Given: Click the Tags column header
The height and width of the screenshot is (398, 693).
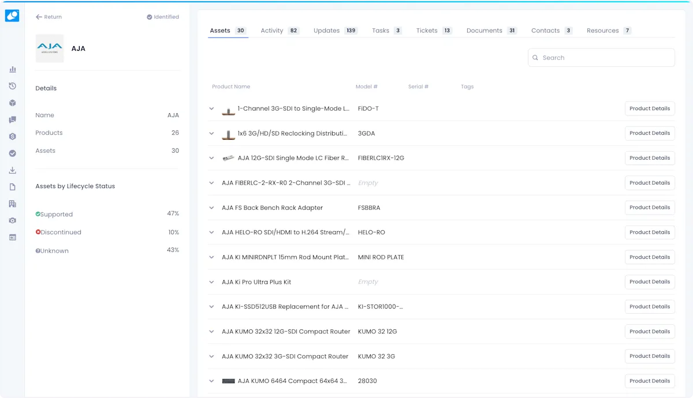Looking at the screenshot, I should coord(467,87).
